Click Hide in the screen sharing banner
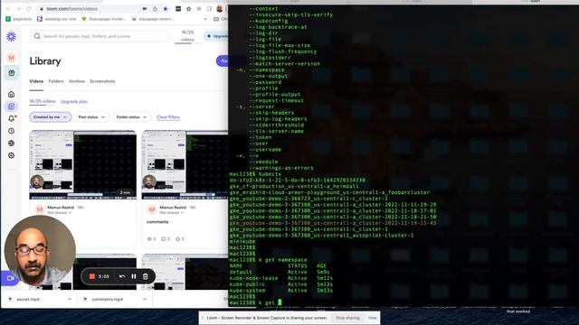Screen dimensions: 579x325 [x=372, y=318]
